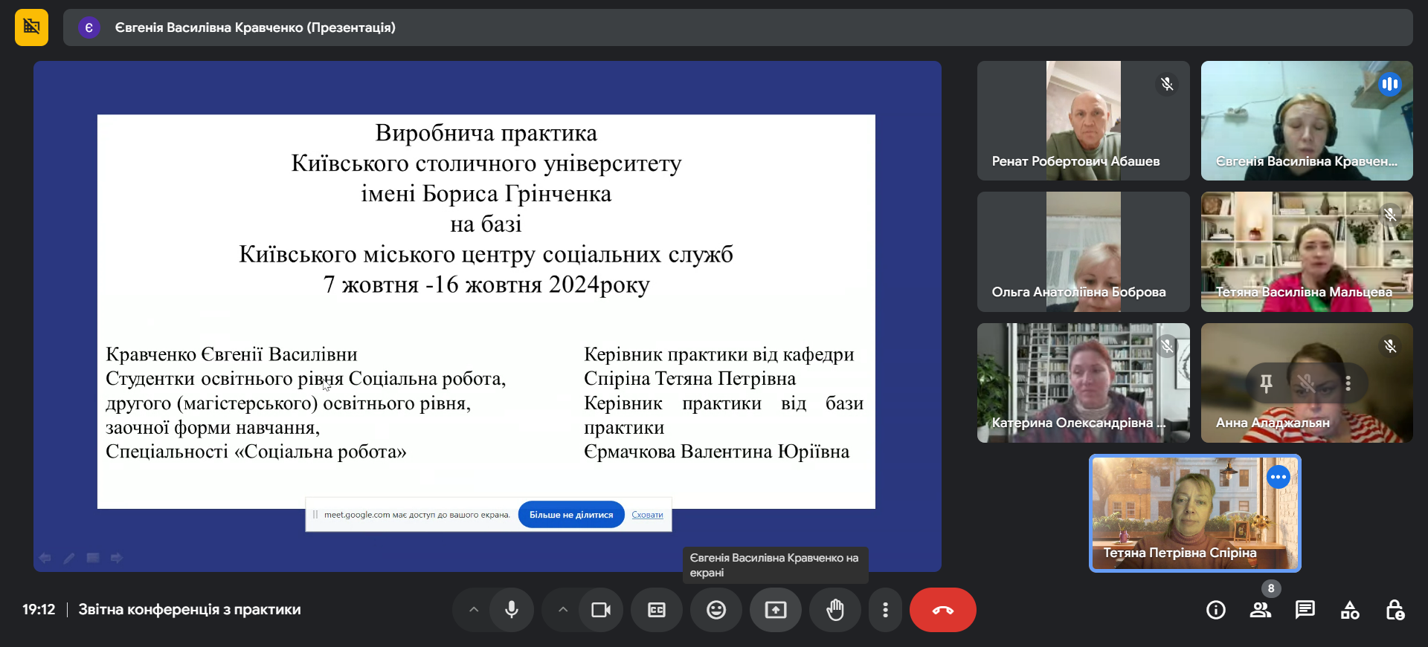Open emoji reactions panel
This screenshot has width=1428, height=647.
pyautogui.click(x=716, y=610)
